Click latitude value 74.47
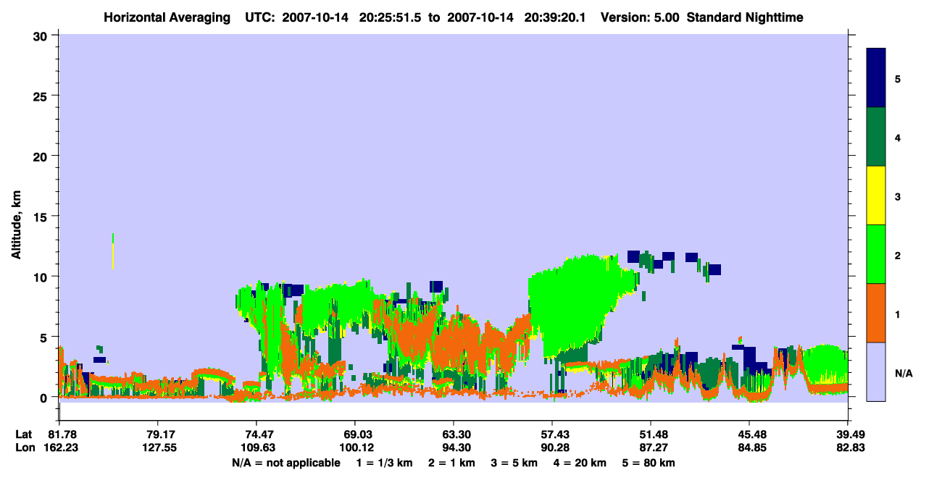 257,434
